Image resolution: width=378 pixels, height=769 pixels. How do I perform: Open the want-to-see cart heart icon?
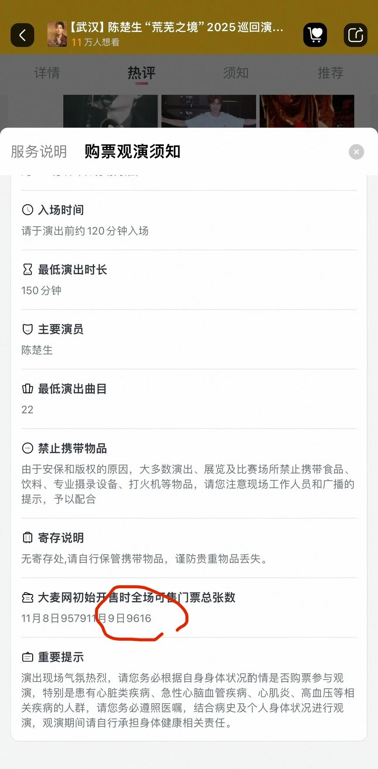315,35
